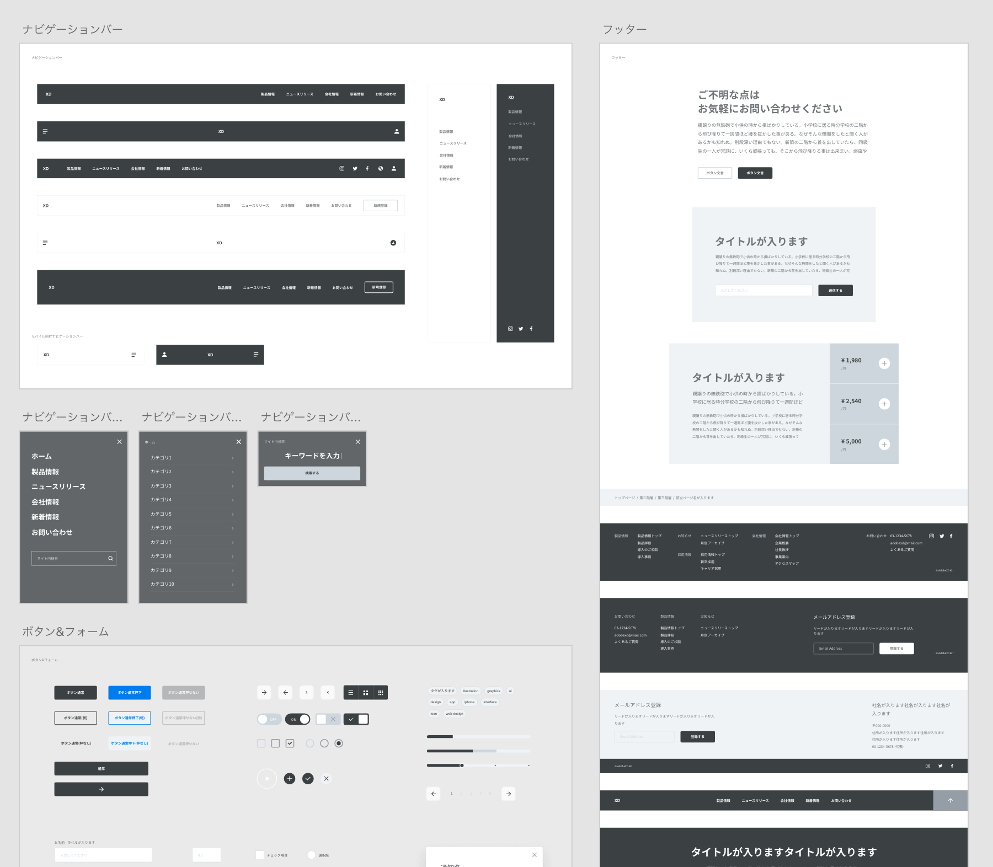The image size is (993, 867).
Task: Click plus icon beside ¥2,540
Action: pyautogui.click(x=884, y=404)
